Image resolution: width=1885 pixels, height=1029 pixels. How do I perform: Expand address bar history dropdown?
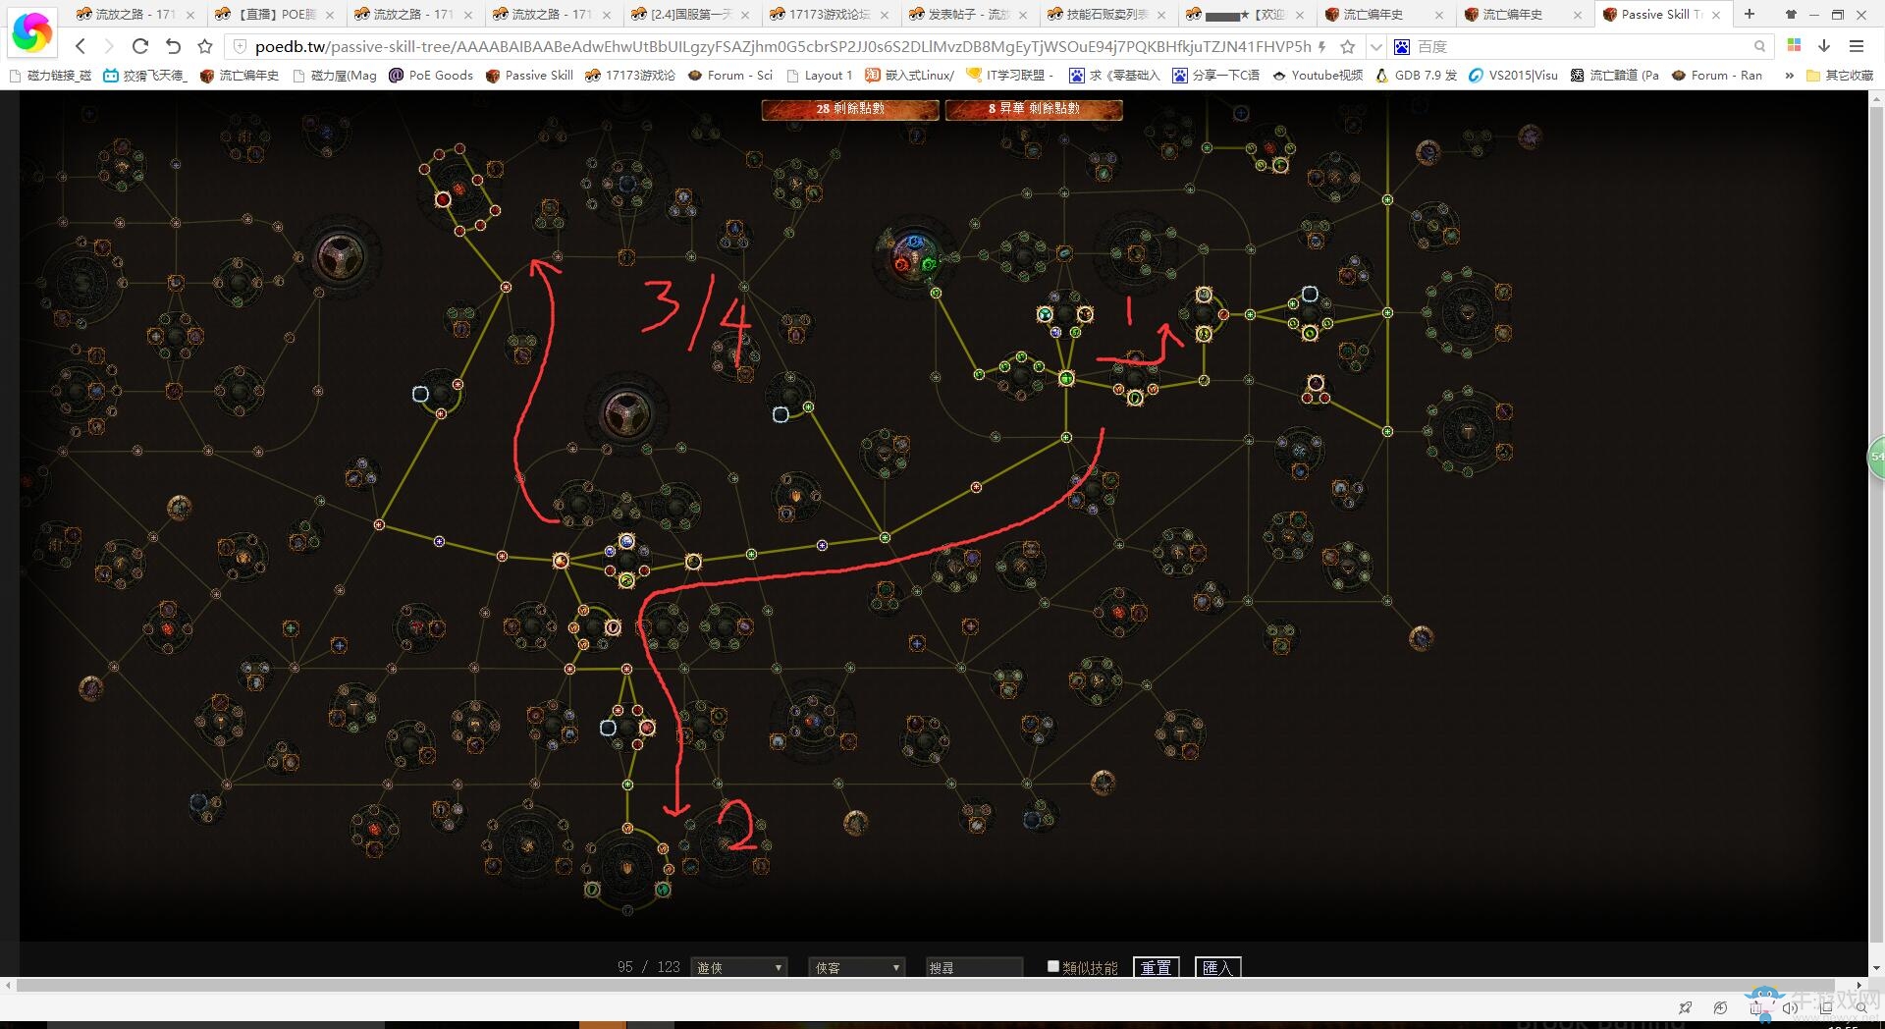point(1376,46)
